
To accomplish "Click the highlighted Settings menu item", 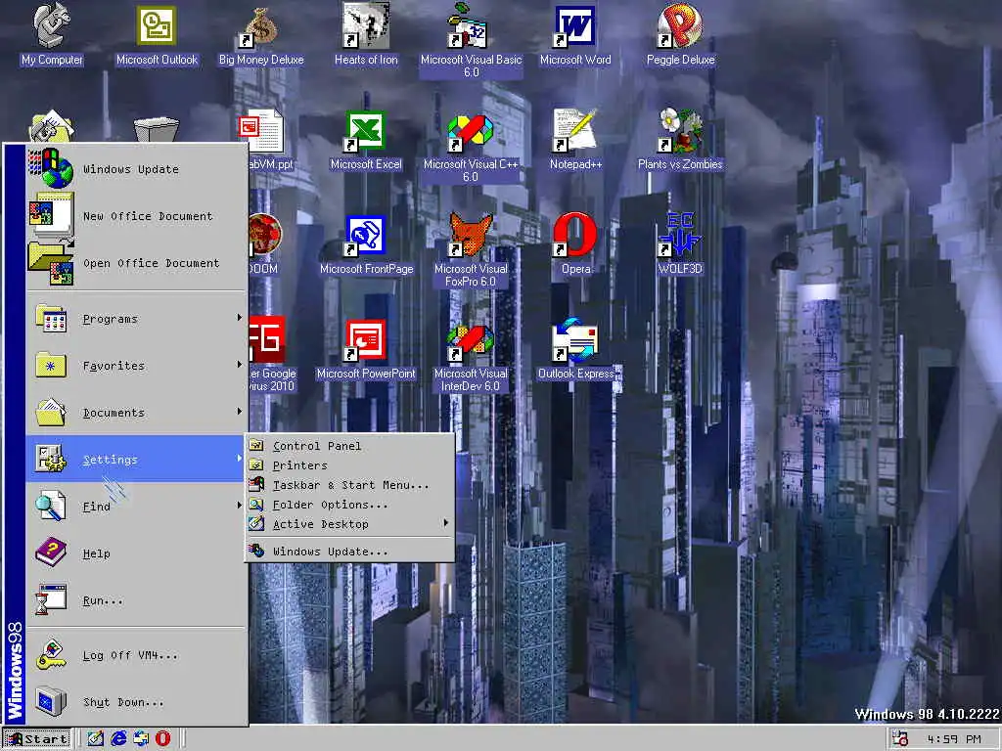I will [x=137, y=459].
